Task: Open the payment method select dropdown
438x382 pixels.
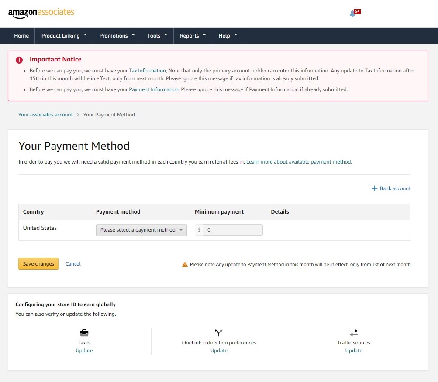Action: [141, 230]
